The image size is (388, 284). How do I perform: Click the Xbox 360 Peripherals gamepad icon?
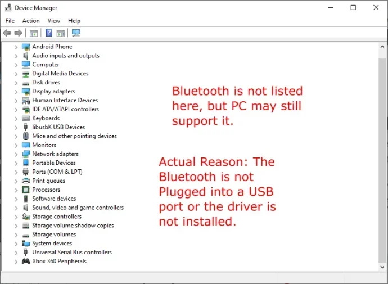pyautogui.click(x=26, y=262)
